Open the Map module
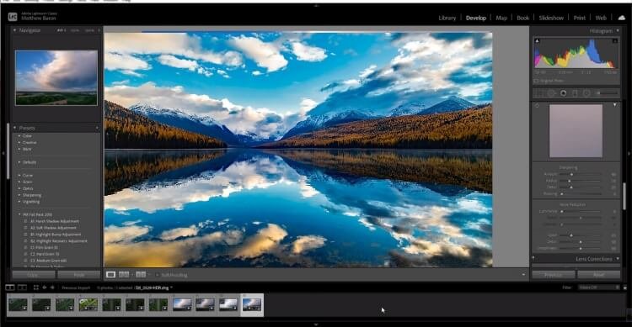This screenshot has height=327, width=632. [501, 18]
